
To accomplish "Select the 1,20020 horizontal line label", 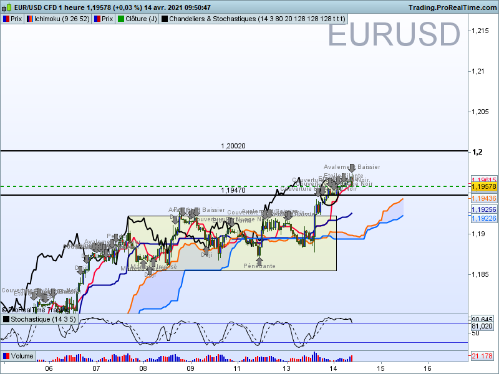I will point(233,146).
